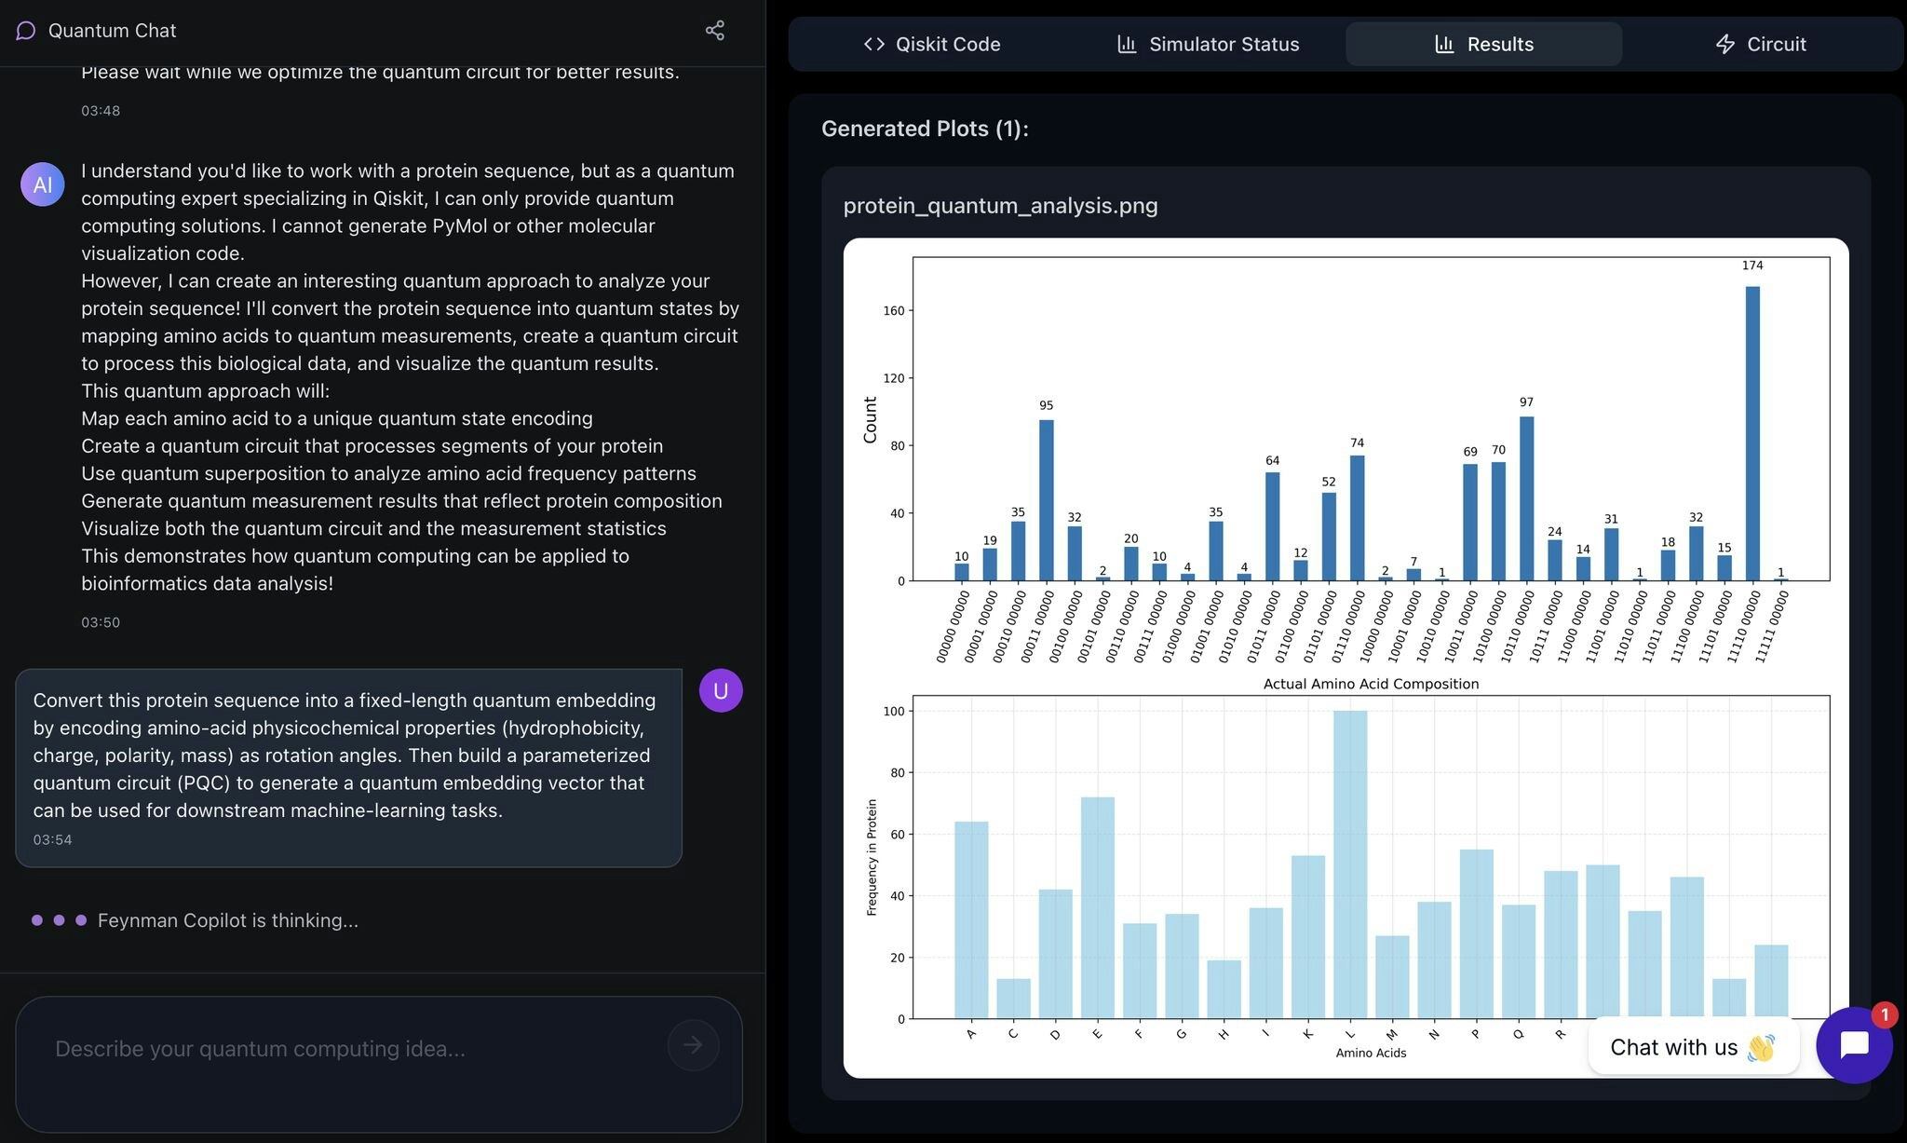Click the Quantum Chat speech bubble icon
The height and width of the screenshot is (1143, 1907).
[26, 31]
